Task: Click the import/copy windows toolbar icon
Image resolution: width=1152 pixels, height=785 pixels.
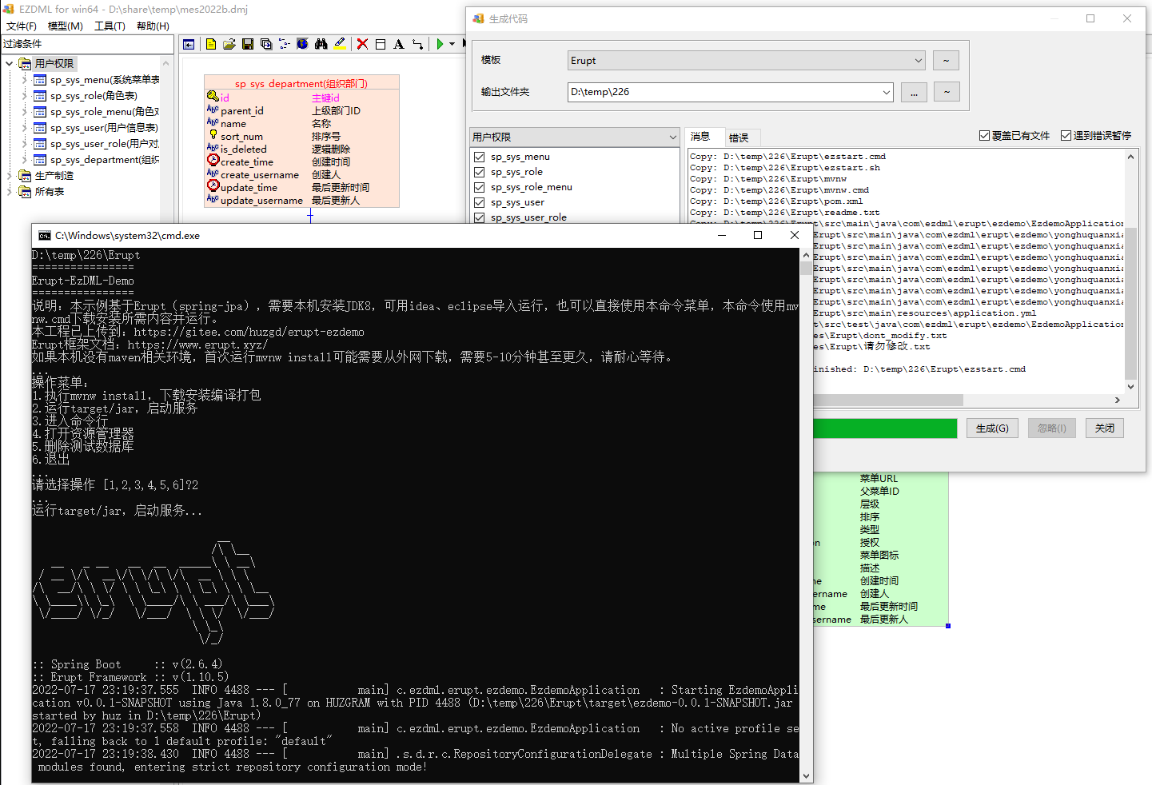Action: pos(266,44)
